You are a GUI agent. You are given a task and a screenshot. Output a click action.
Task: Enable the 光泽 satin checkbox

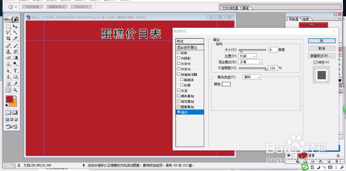(x=179, y=90)
